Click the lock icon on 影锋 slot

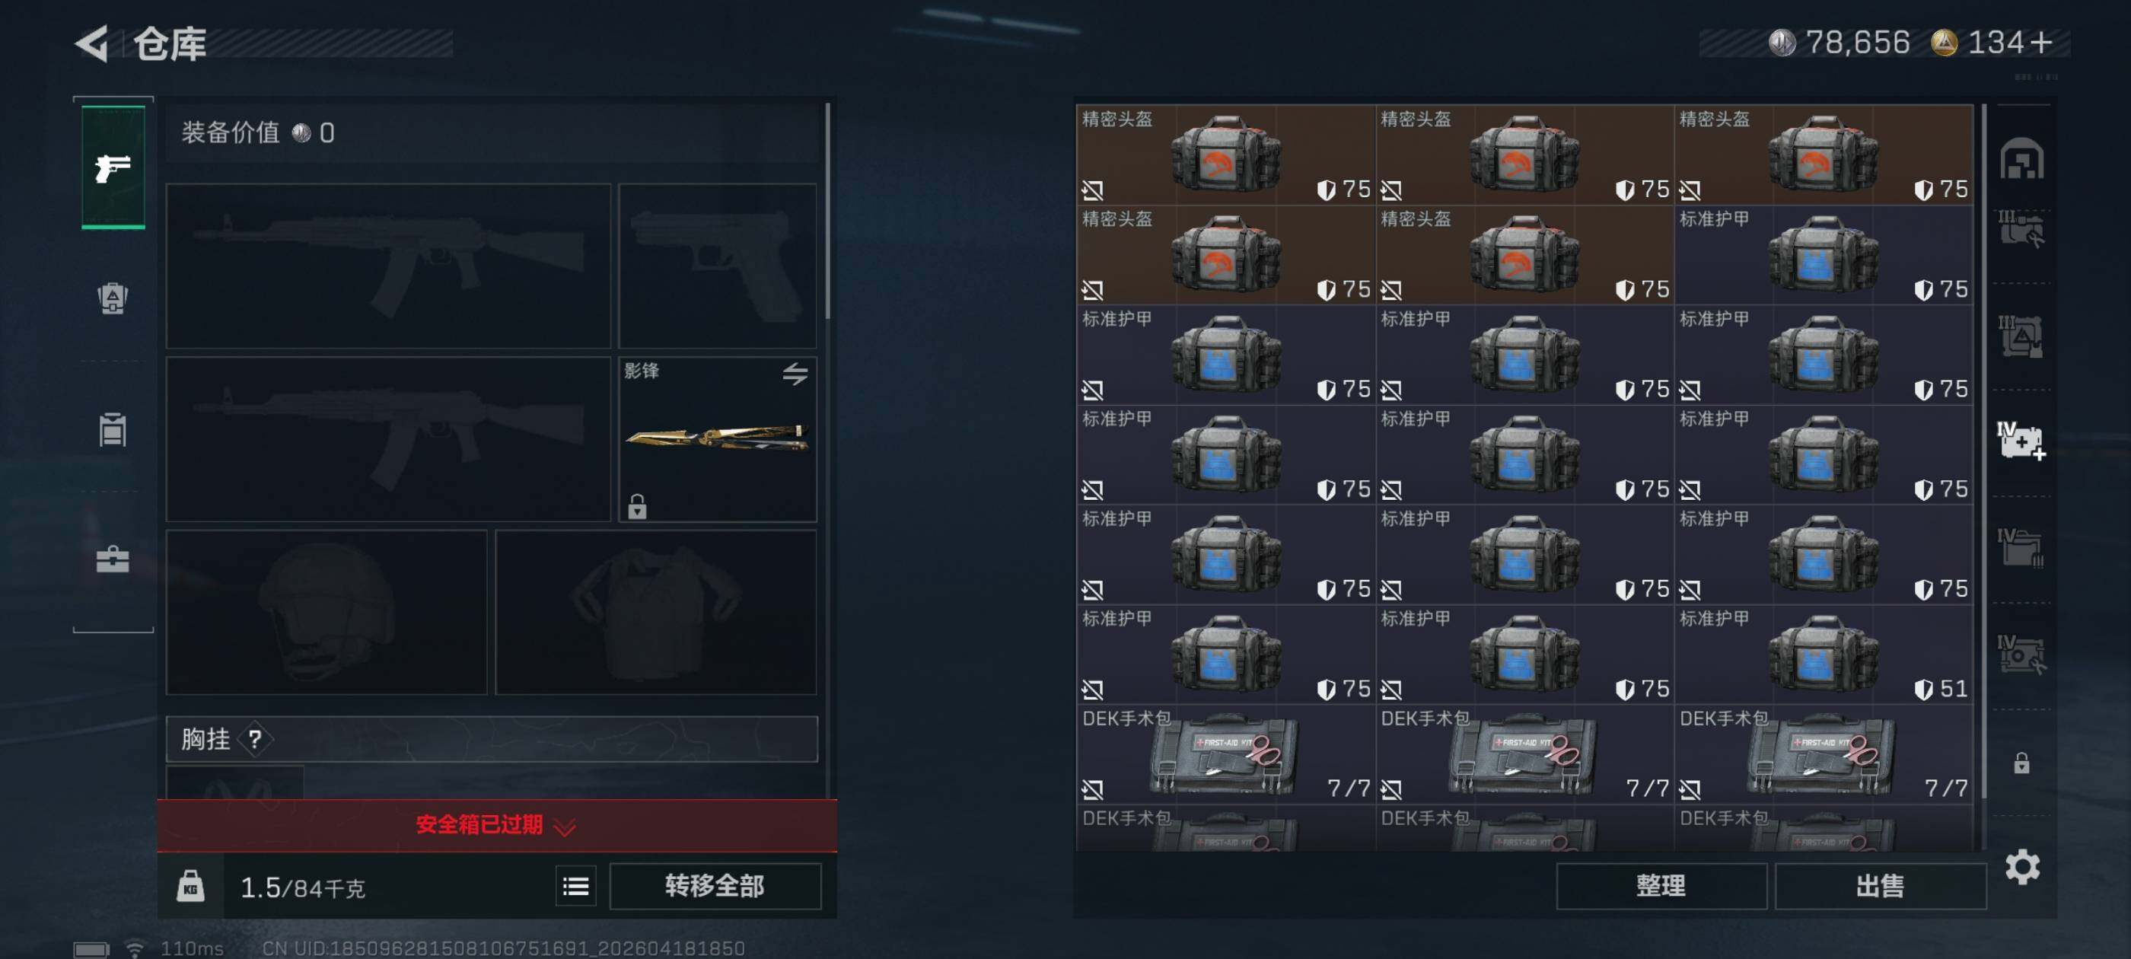[x=636, y=506]
